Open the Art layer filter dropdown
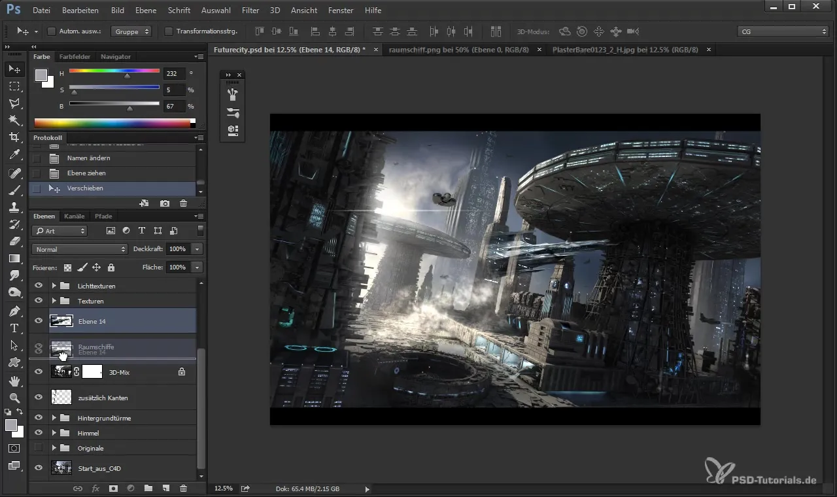The height and width of the screenshot is (497, 837). tap(60, 231)
